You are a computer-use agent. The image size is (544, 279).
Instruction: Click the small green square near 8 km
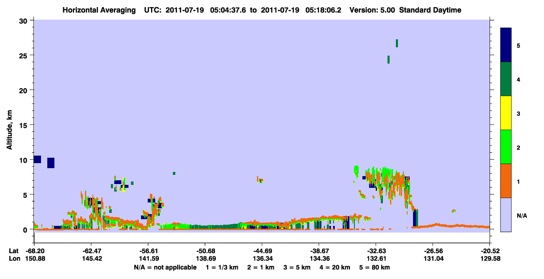174,173
